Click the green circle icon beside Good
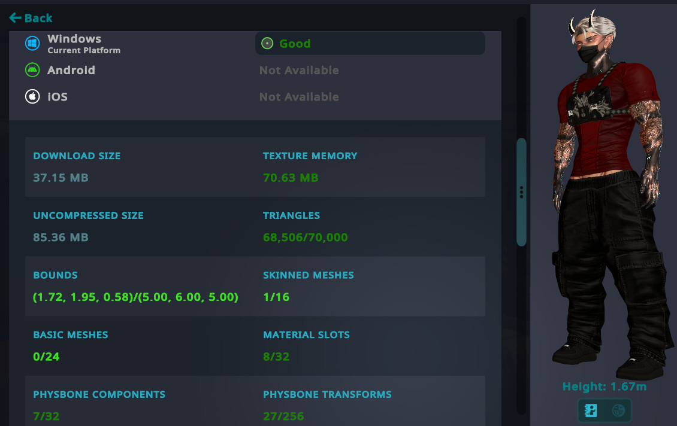 coord(267,44)
